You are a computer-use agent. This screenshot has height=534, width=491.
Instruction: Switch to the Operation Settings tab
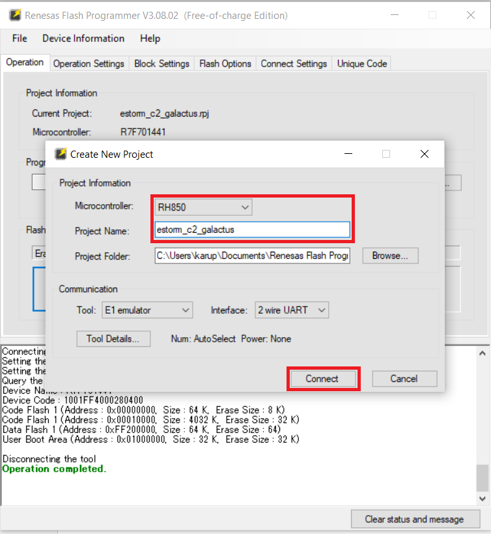pos(89,64)
